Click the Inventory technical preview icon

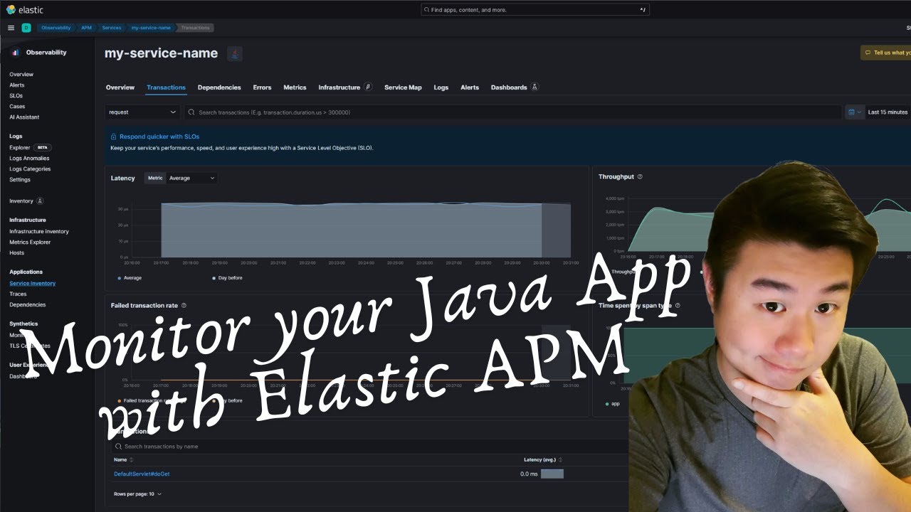40,201
